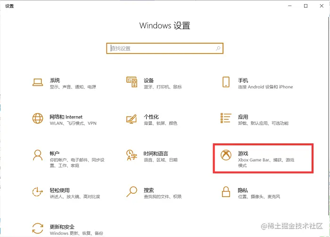This screenshot has height=237, width=330.
Task: Click the search magnifier in 查找设置 box
Action: [x=218, y=48]
